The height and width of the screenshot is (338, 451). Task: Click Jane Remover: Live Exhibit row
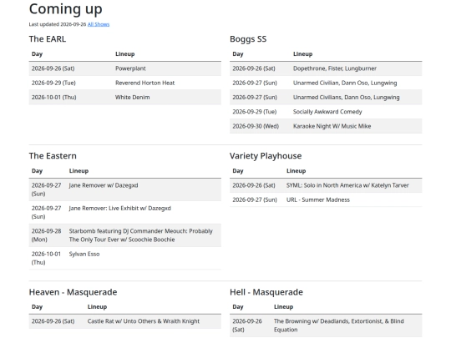pyautogui.click(x=124, y=212)
